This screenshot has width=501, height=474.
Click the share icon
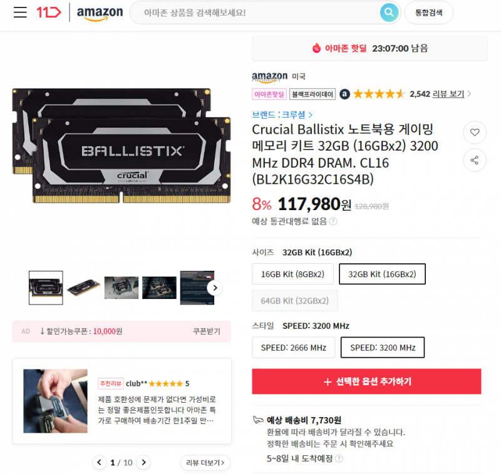475,160
